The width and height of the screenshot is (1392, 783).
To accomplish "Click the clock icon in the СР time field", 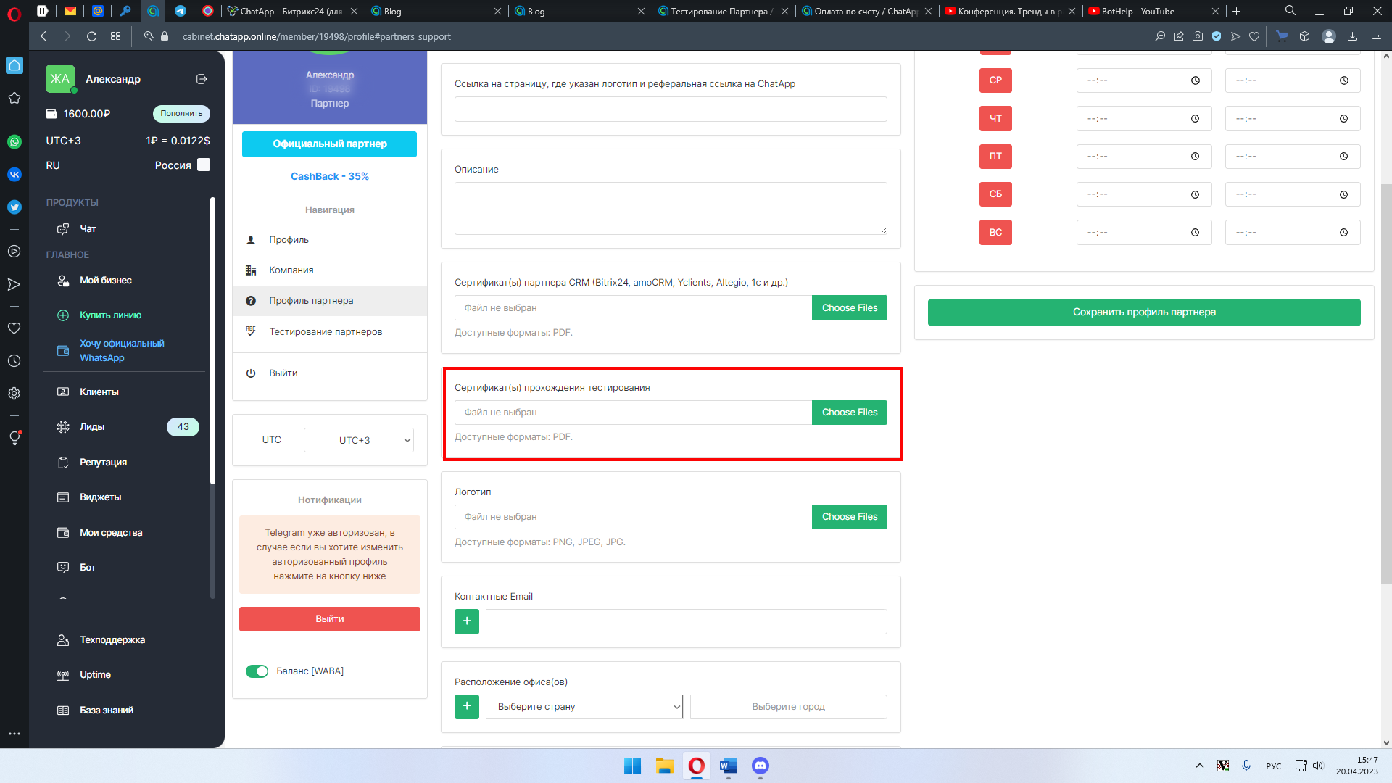I will pyautogui.click(x=1195, y=80).
